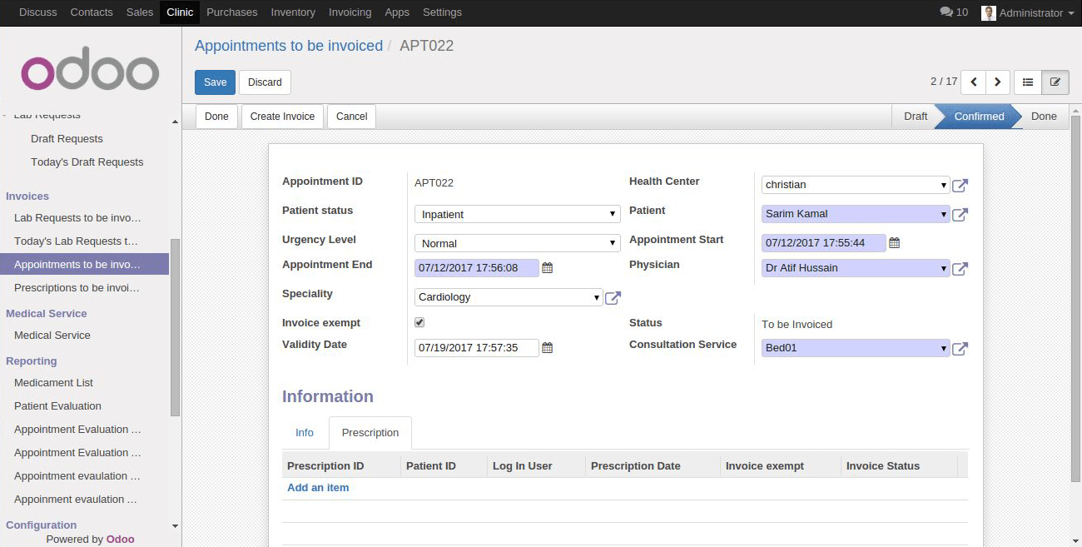Go to previous record arrow
The height and width of the screenshot is (547, 1082).
(973, 82)
